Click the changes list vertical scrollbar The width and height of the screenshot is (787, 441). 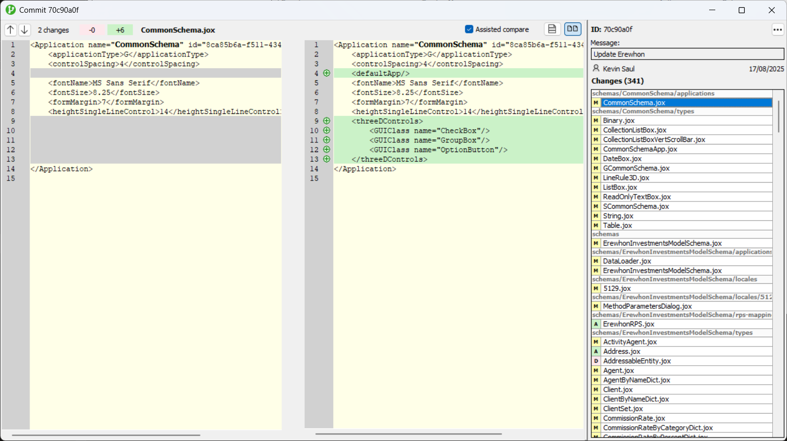778,117
